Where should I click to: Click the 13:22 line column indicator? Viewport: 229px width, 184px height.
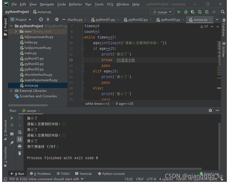(129, 179)
